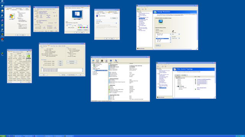Toggle DirectML checkbox in GPU-Z
Screen dimensions: 245x137
tap(27, 79)
